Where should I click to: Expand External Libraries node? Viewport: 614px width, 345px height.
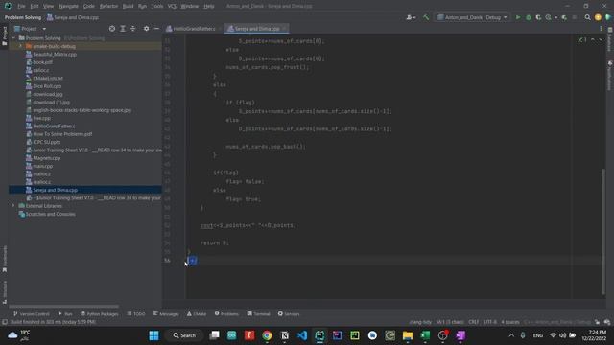pyautogui.click(x=12, y=206)
